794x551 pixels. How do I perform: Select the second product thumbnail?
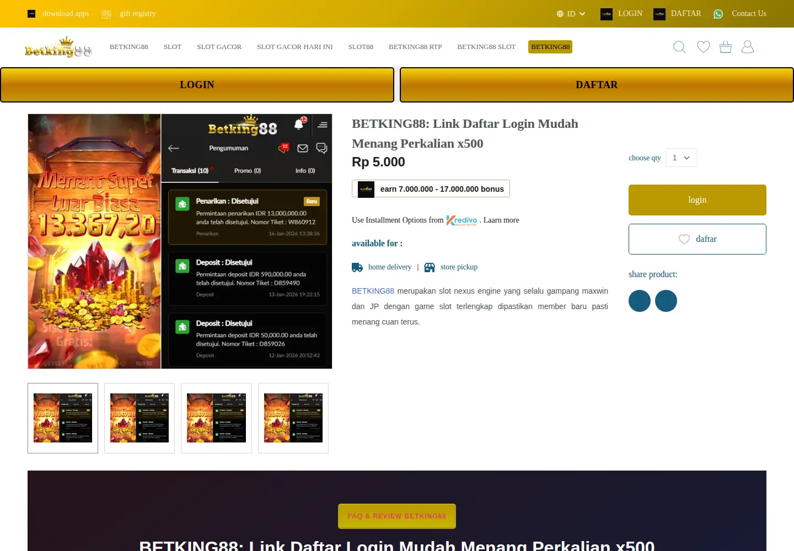(140, 418)
